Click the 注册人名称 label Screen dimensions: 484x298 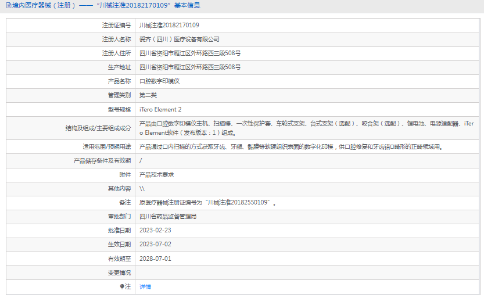click(116, 39)
